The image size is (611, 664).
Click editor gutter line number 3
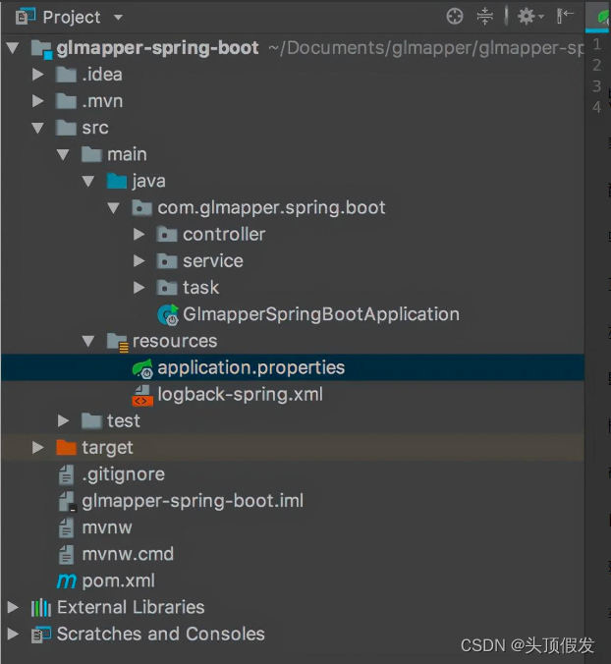[x=597, y=86]
